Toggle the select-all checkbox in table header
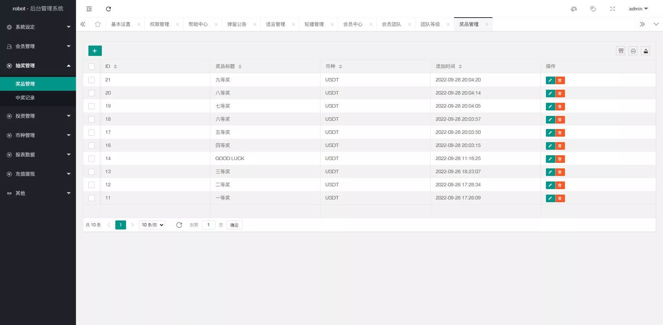This screenshot has height=325, width=663. [92, 66]
